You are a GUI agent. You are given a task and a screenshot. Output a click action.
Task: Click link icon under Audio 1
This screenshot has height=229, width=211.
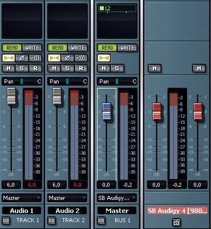6,220
